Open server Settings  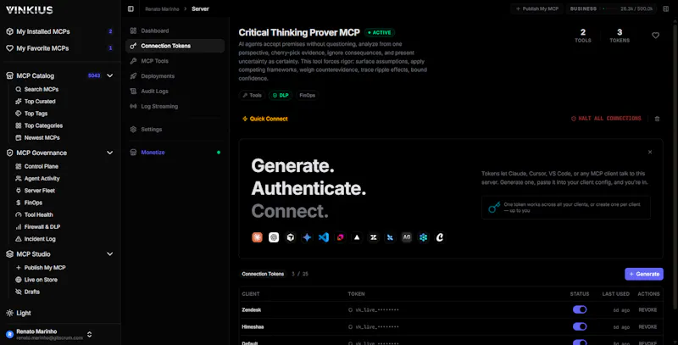click(x=175, y=129)
